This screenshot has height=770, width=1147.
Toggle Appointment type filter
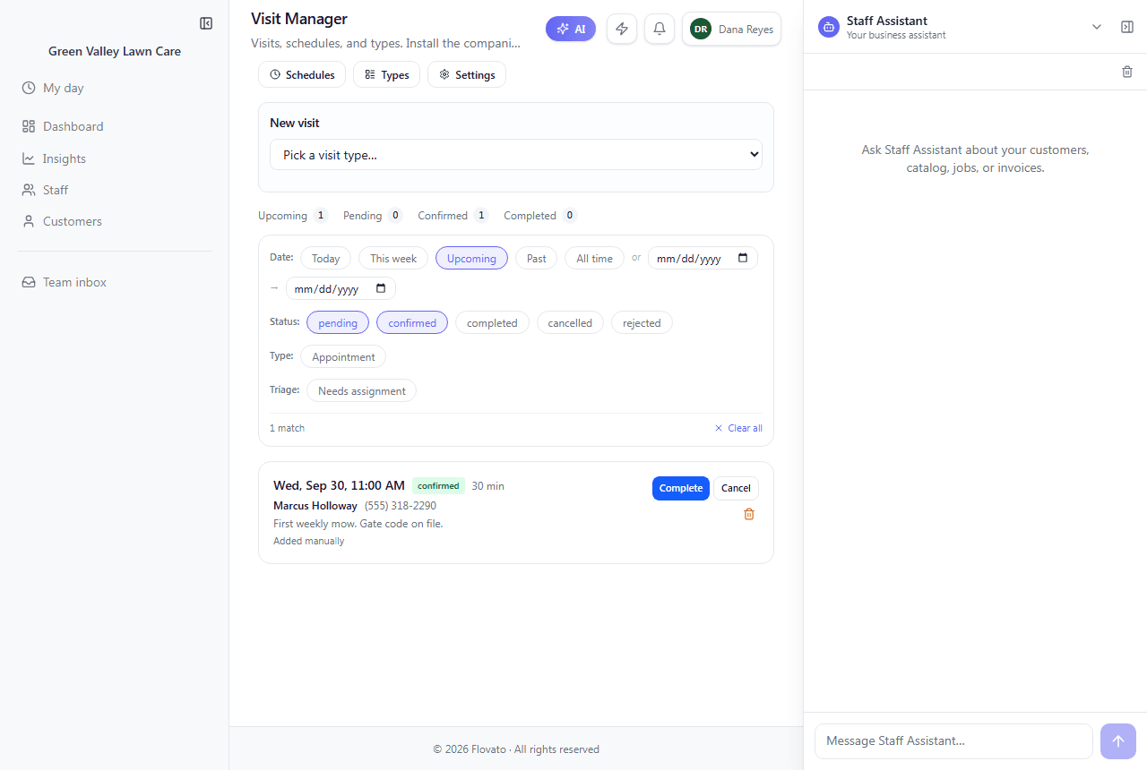343,356
